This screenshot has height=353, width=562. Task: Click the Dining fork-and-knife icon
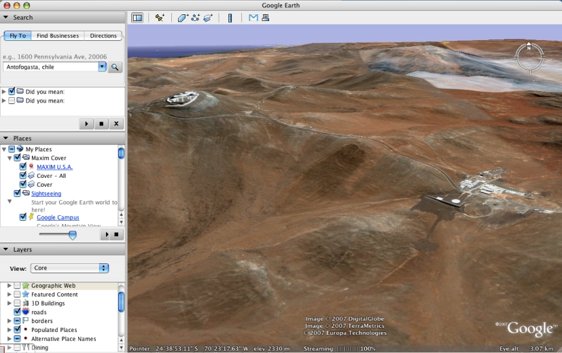(25, 347)
